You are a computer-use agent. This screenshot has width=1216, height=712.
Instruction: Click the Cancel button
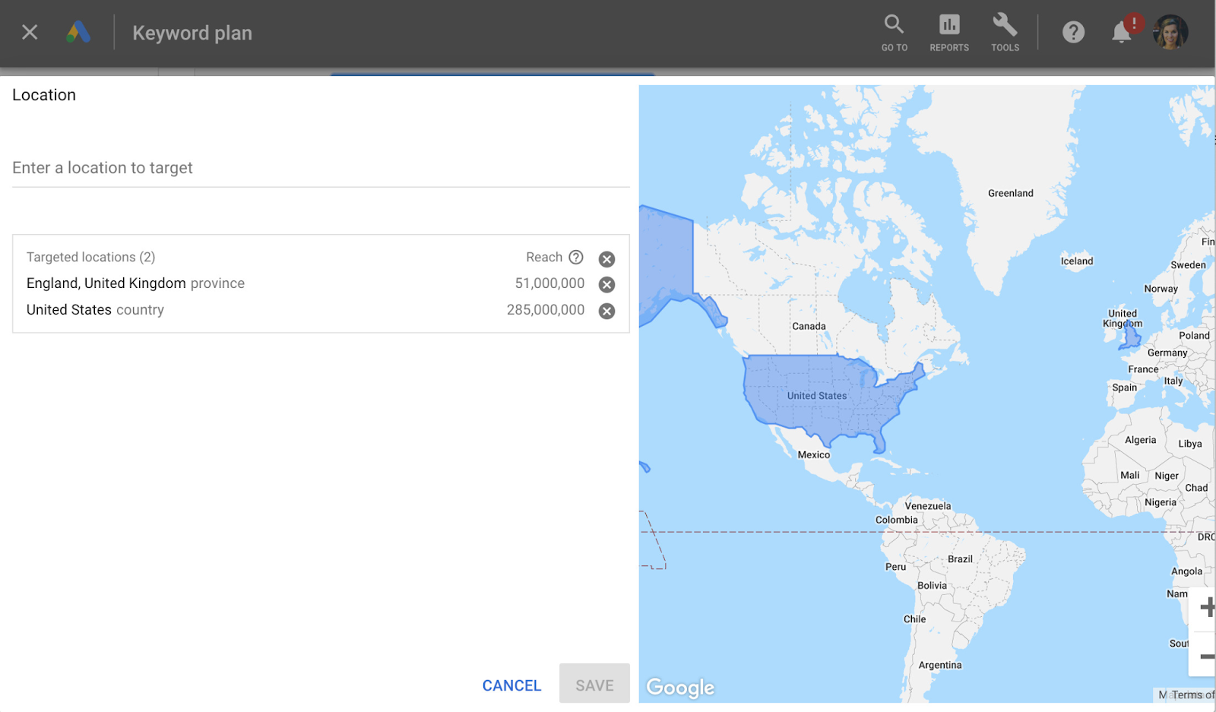tap(511, 685)
